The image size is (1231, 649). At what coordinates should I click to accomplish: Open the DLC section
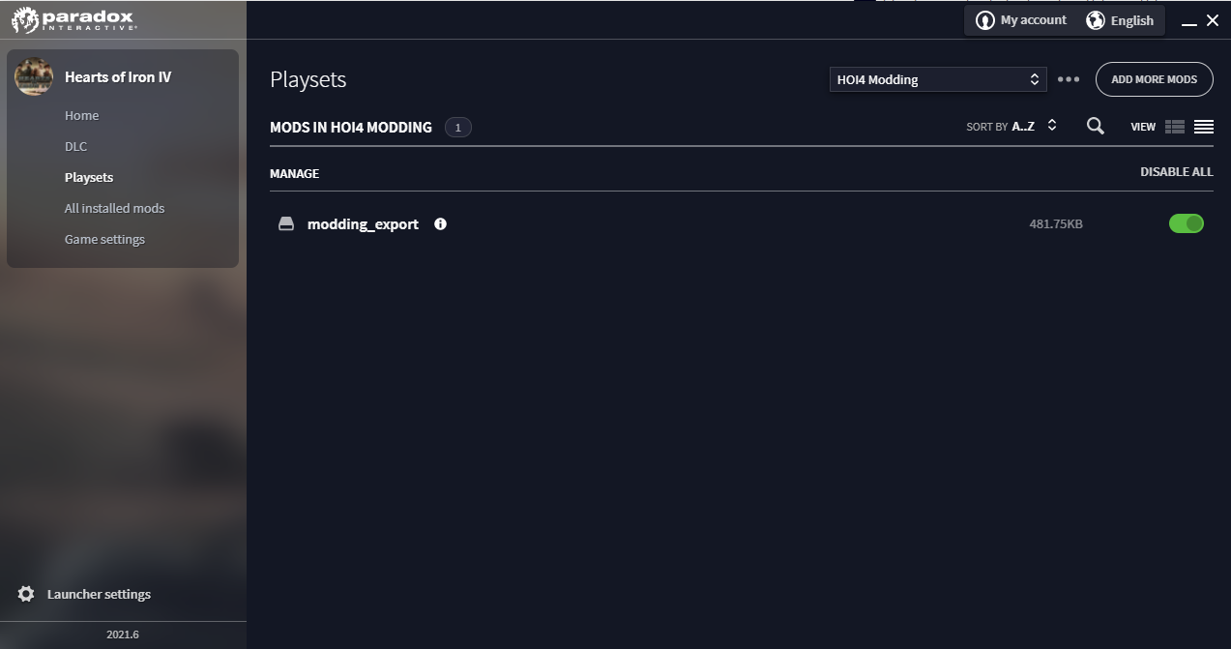tap(75, 146)
